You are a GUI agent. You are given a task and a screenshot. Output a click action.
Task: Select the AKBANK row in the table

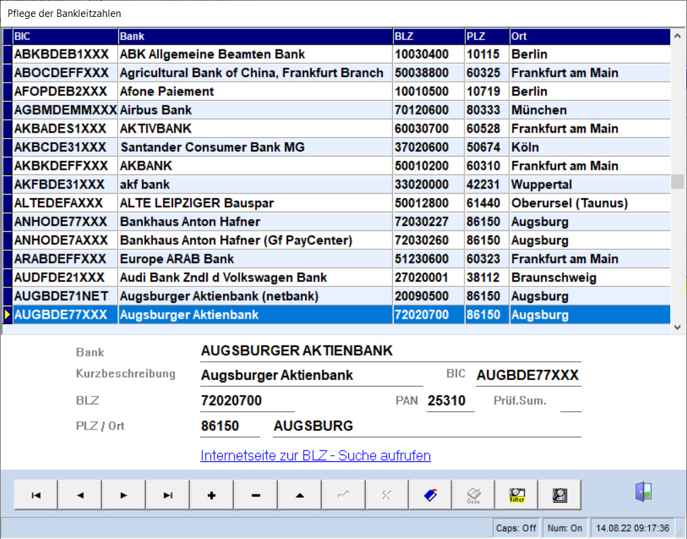[x=256, y=166]
